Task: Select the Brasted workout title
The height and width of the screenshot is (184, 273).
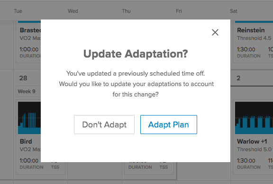Action: click(x=30, y=30)
